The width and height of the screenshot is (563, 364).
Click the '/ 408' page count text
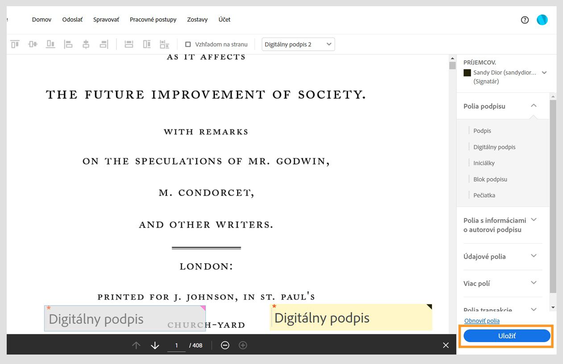click(196, 345)
